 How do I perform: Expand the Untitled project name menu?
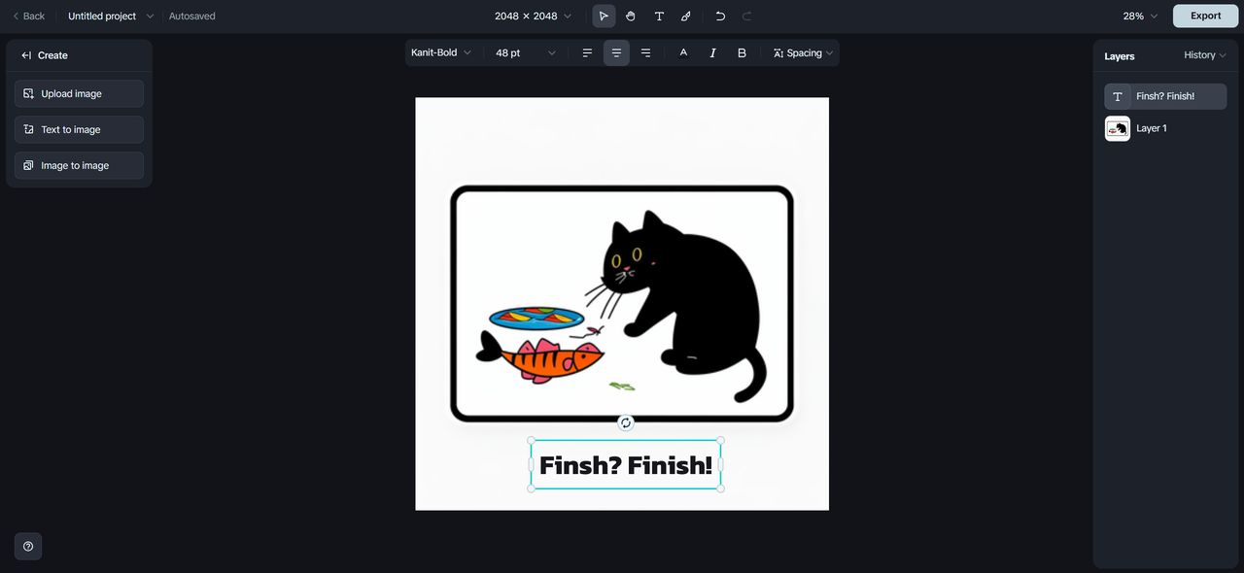pos(150,17)
